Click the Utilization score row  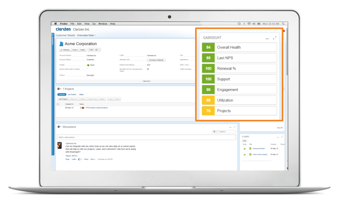coord(239,100)
